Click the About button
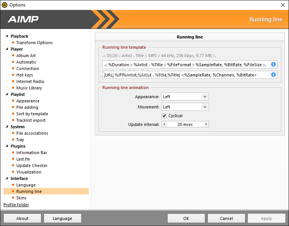This screenshot has width=289, height=226. point(22,218)
